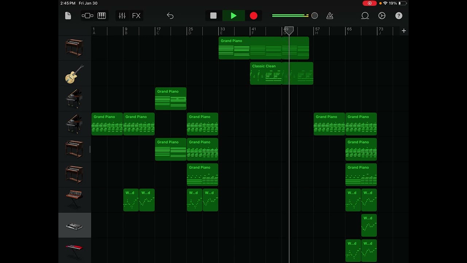Select Grand Piano region at bar 65, lower piano track

pyautogui.click(x=361, y=124)
